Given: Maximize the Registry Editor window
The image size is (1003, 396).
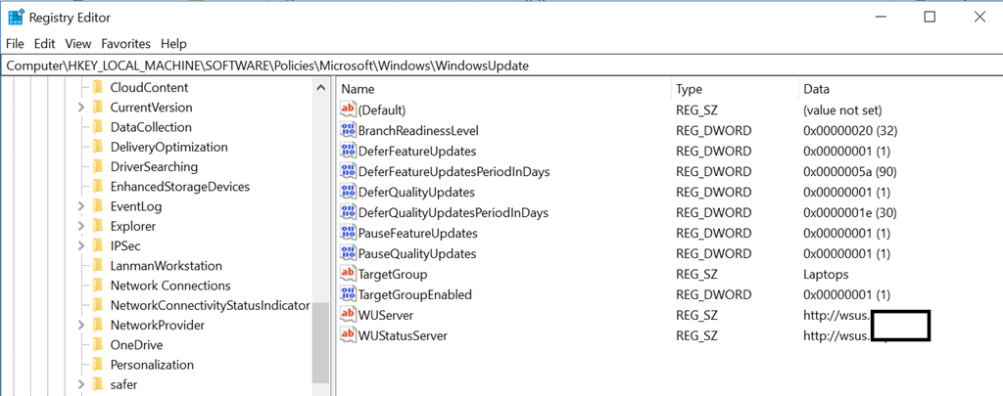Looking at the screenshot, I should 930,18.
